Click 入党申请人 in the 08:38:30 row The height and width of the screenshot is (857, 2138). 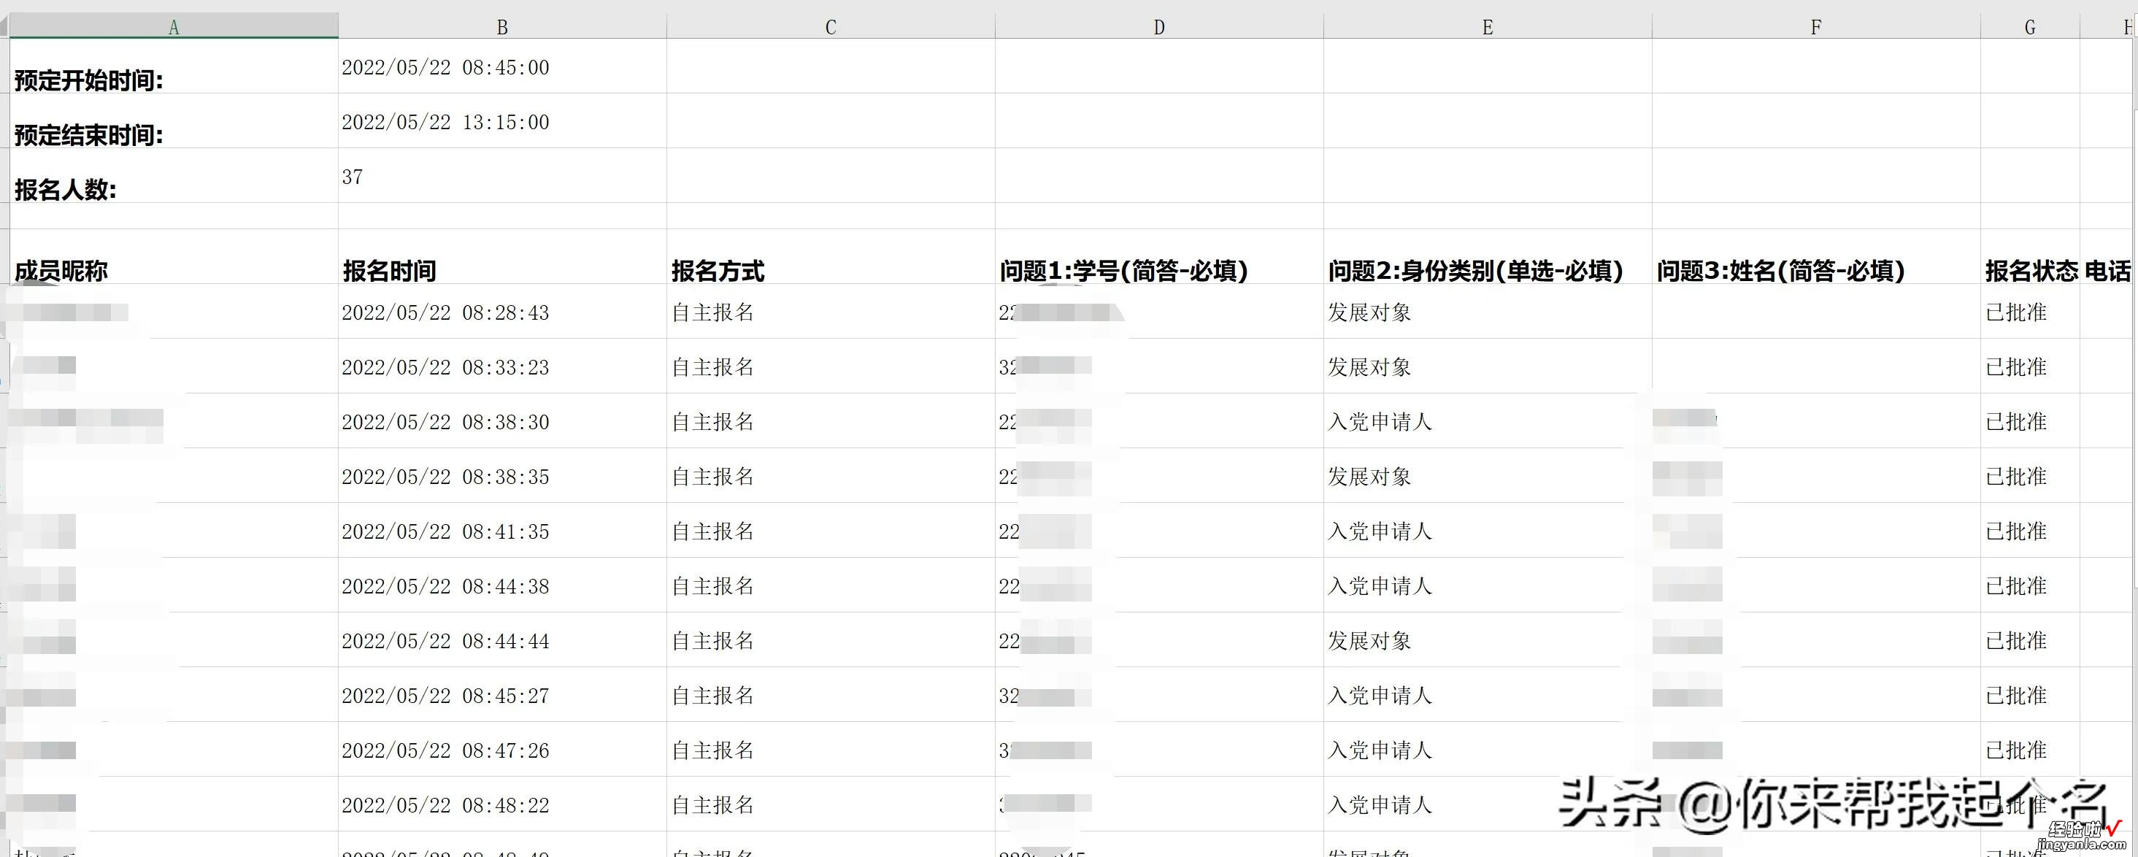tap(1380, 422)
